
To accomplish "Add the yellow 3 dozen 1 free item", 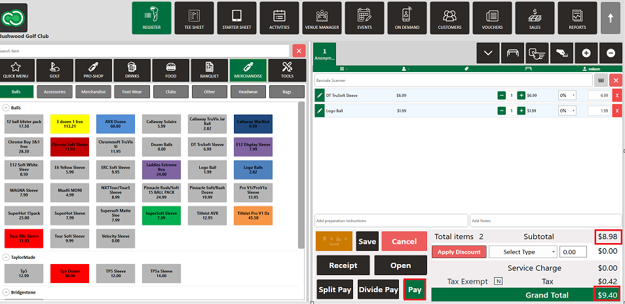I will 69,124.
